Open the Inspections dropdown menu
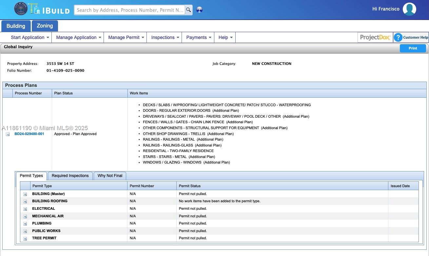Viewport: 429px width, 256px height. [x=165, y=37]
